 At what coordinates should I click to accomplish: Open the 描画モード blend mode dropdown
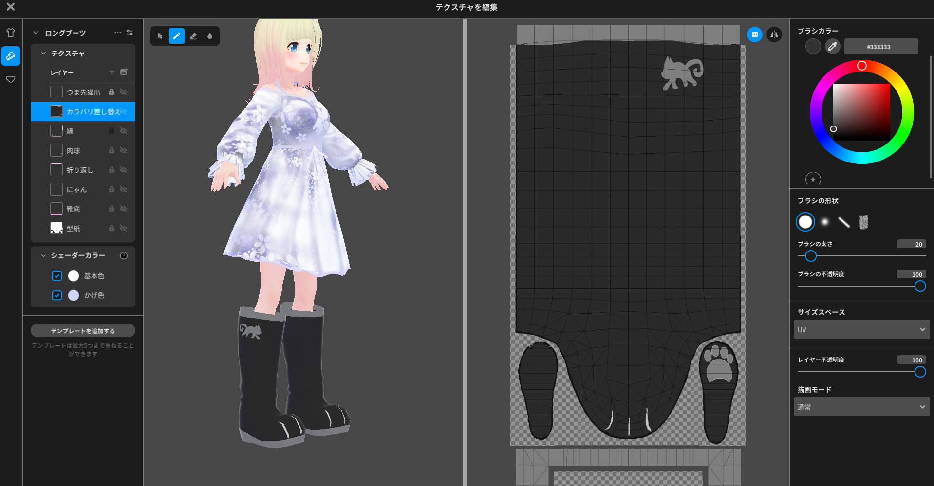861,407
